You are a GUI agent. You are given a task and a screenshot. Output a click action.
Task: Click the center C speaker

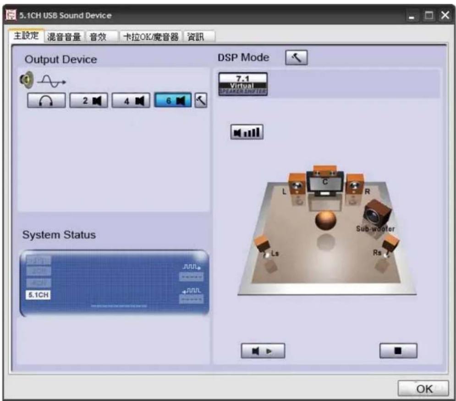[325, 181]
